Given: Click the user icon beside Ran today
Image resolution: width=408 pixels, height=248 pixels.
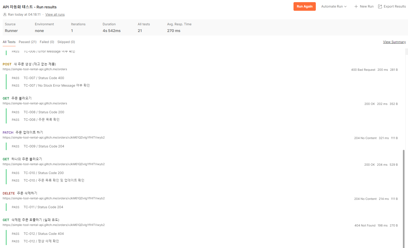Looking at the screenshot, I should pos(5,15).
